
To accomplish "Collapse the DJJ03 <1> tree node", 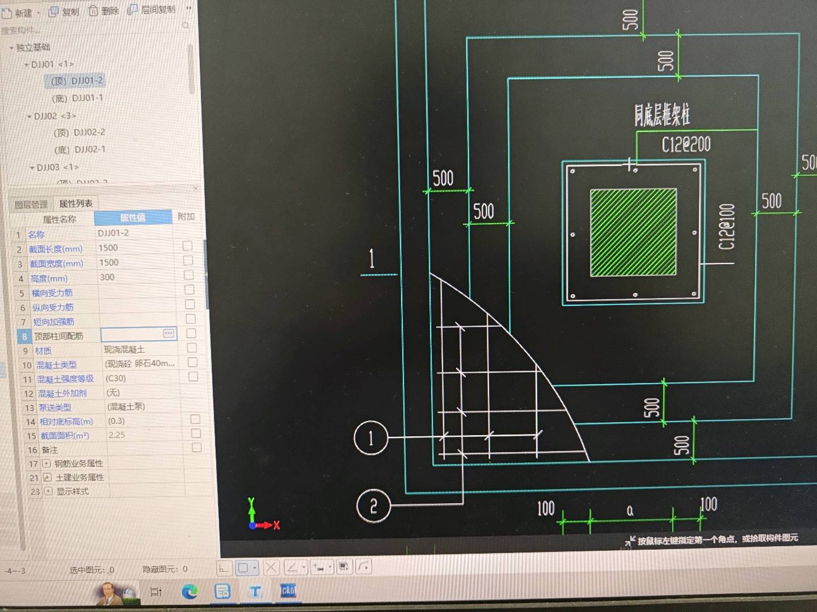I will point(32,168).
